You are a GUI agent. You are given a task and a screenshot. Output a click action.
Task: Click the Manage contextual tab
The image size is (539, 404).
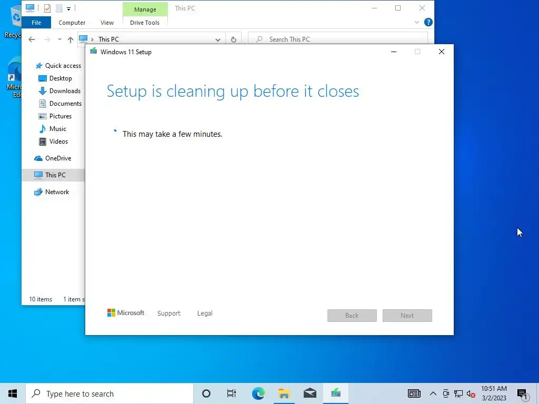(x=145, y=9)
